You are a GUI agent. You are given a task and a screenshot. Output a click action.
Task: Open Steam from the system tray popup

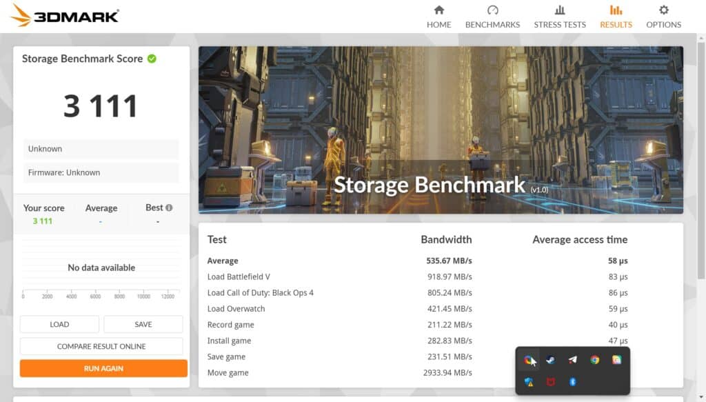[x=551, y=360]
